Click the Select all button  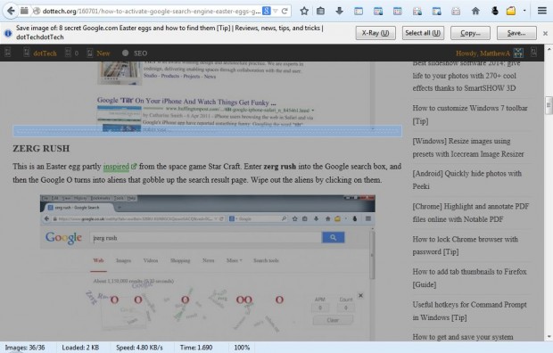point(423,33)
